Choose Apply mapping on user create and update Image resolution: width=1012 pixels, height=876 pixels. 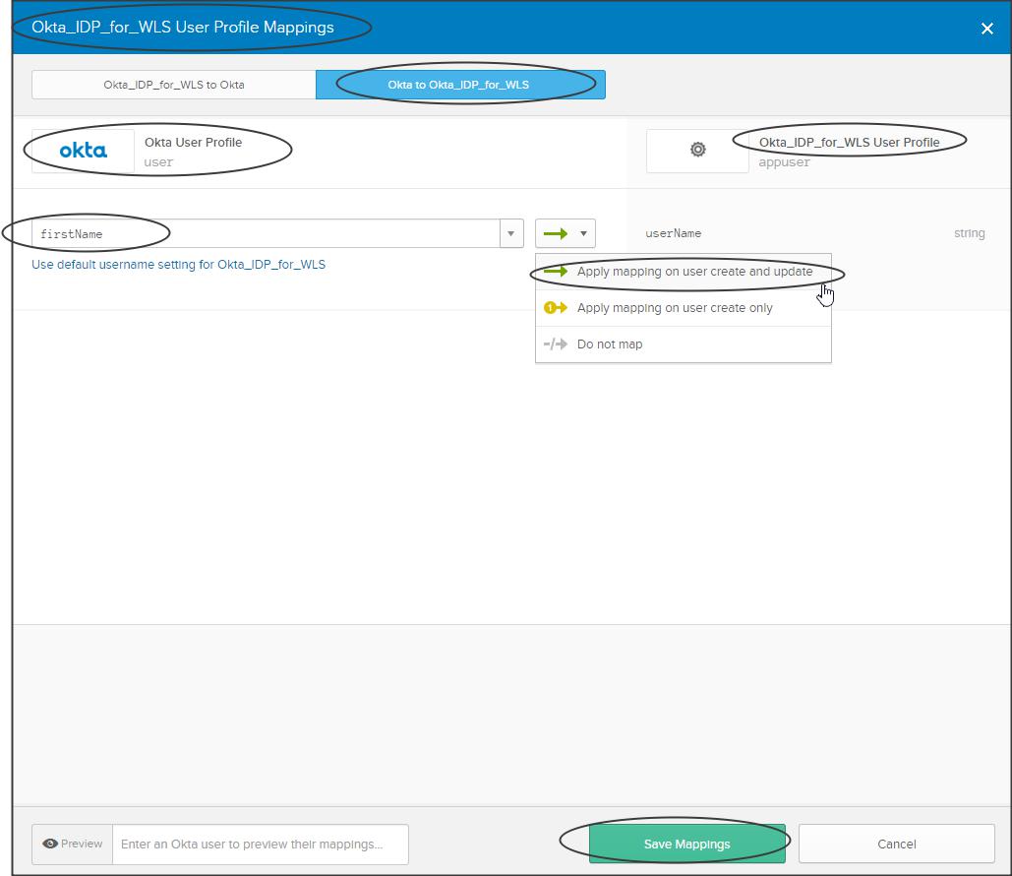[684, 272]
